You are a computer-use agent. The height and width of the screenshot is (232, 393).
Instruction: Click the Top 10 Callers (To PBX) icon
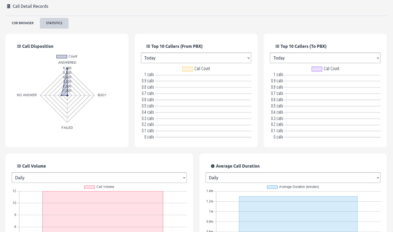click(277, 46)
